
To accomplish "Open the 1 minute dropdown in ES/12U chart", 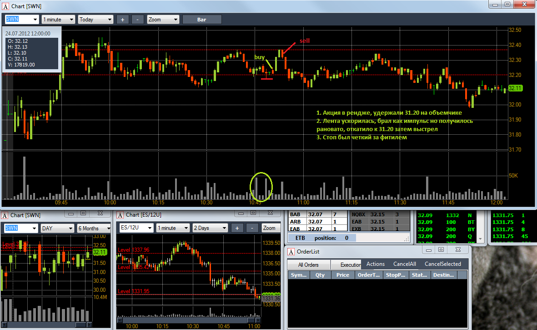I will click(x=173, y=228).
